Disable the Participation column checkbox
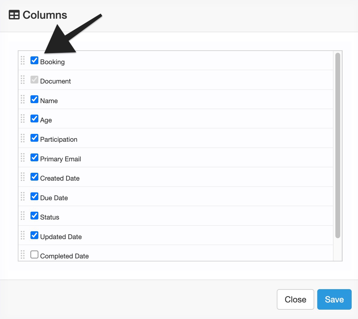Screen dimensions: 358x319 pos(34,138)
